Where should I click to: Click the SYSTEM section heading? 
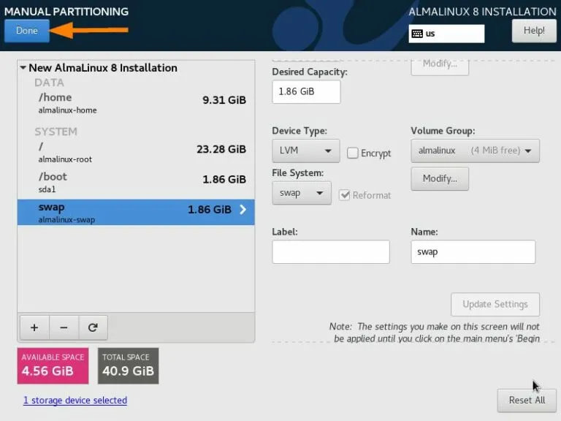(56, 132)
